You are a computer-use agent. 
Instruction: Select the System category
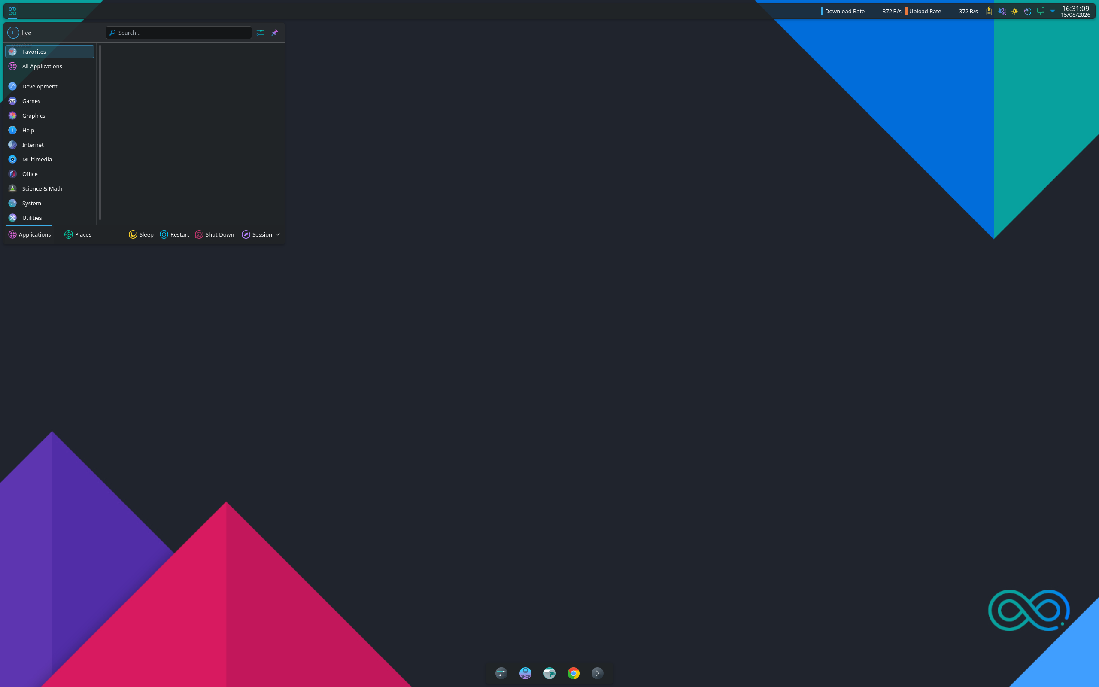(50, 203)
